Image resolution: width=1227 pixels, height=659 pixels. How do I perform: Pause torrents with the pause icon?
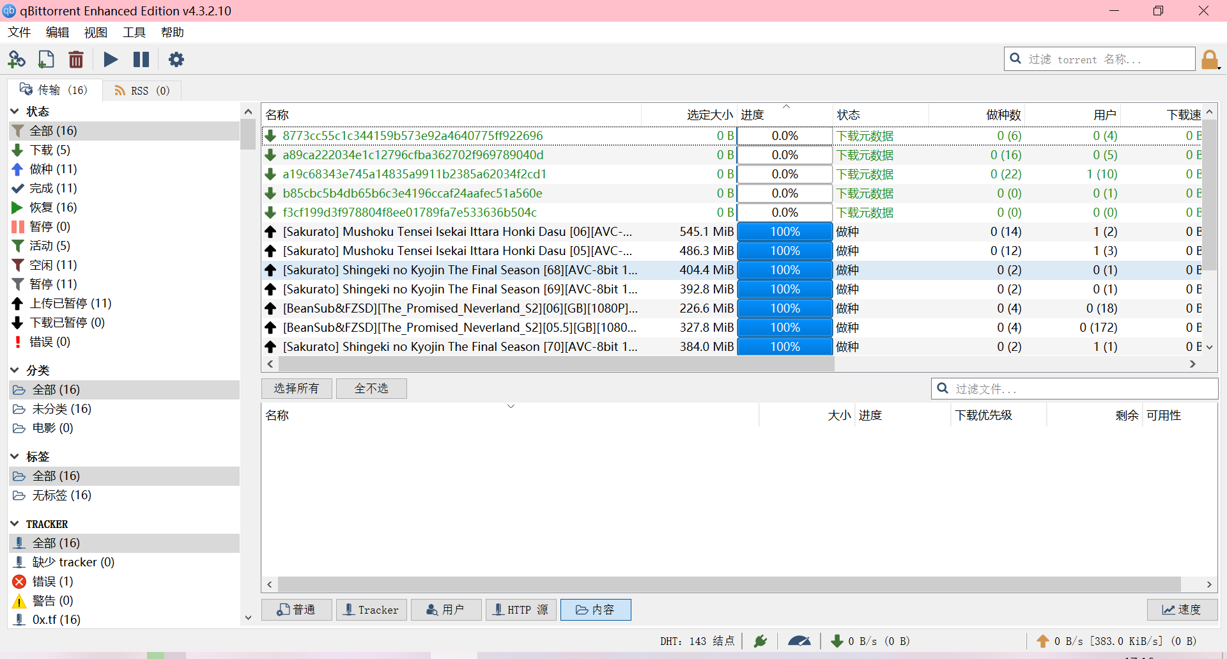[x=141, y=59]
